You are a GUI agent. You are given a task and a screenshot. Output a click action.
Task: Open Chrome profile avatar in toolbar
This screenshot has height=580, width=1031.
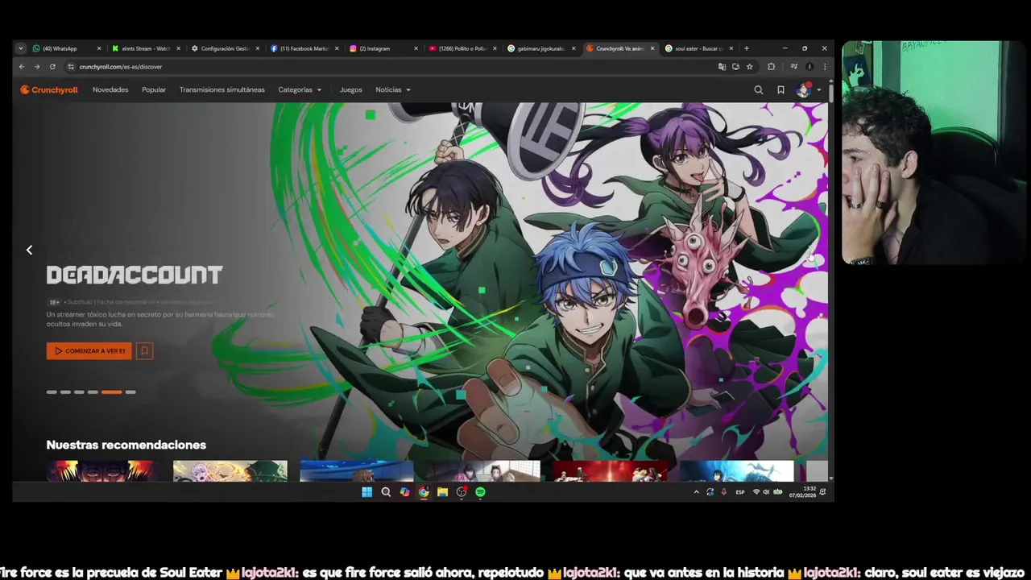[x=809, y=67]
